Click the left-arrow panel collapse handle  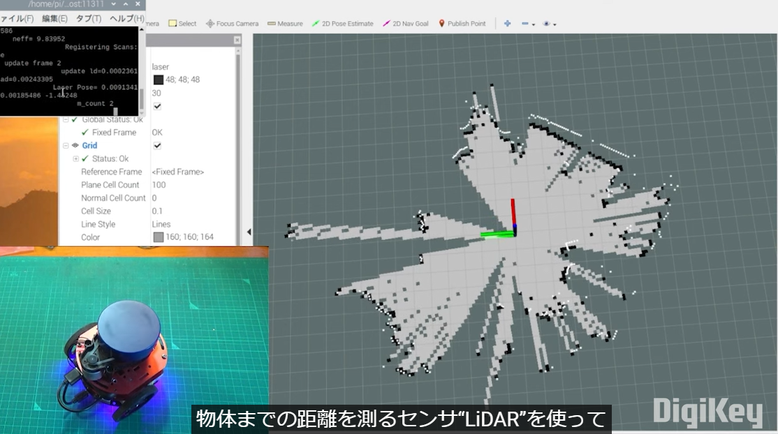click(249, 232)
